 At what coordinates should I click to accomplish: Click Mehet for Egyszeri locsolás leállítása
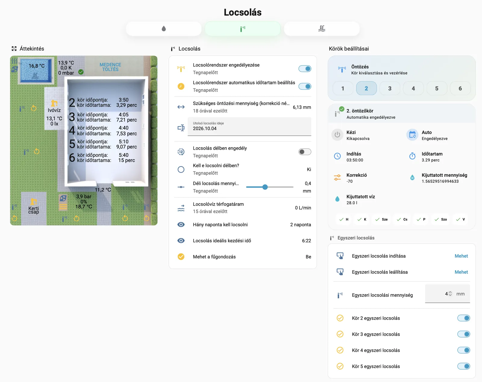click(x=461, y=272)
